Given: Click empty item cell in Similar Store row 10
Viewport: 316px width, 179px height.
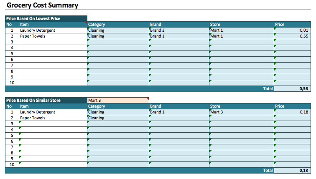Looking at the screenshot, I should click(x=53, y=165).
